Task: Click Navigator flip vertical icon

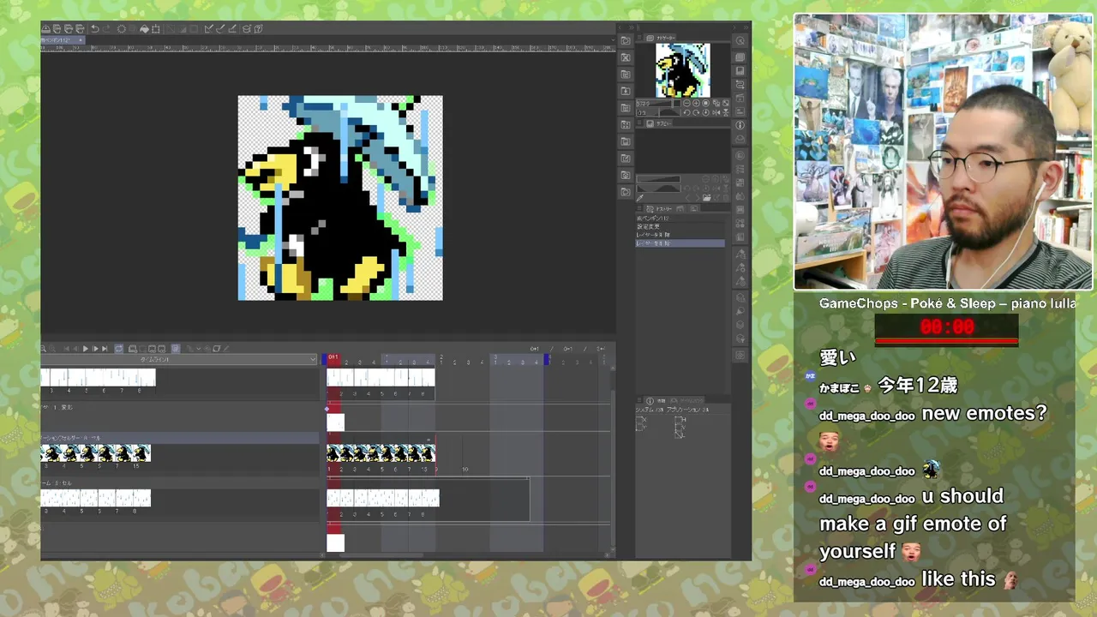Action: coord(726,112)
